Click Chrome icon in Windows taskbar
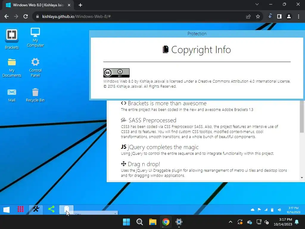Image resolution: width=305 pixels, height=229 pixels. coord(166,222)
